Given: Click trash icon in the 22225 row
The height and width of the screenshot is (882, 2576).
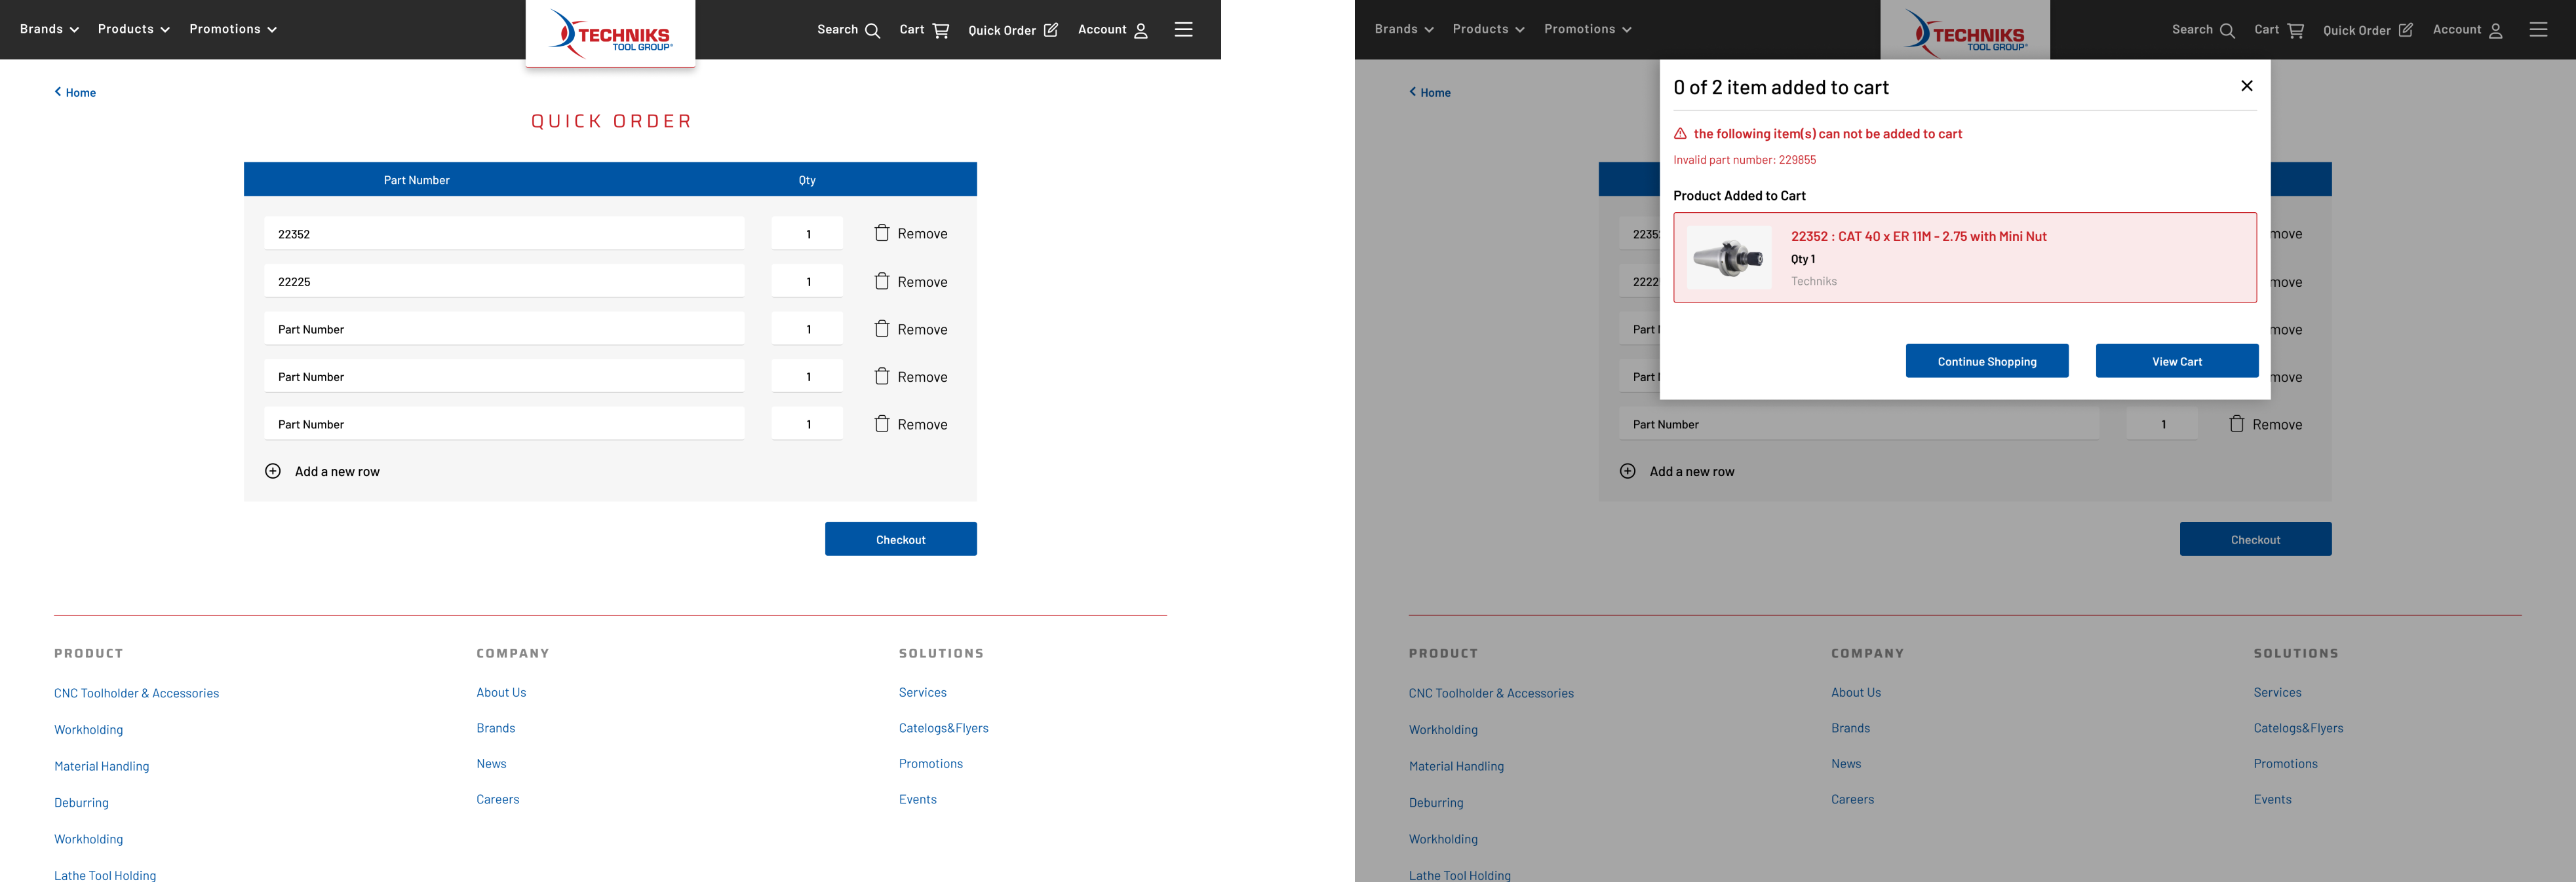Looking at the screenshot, I should pyautogui.click(x=881, y=281).
